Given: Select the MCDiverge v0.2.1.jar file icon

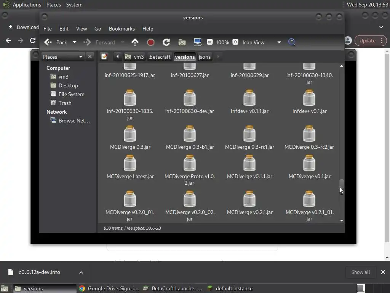Looking at the screenshot, I should [x=249, y=199].
